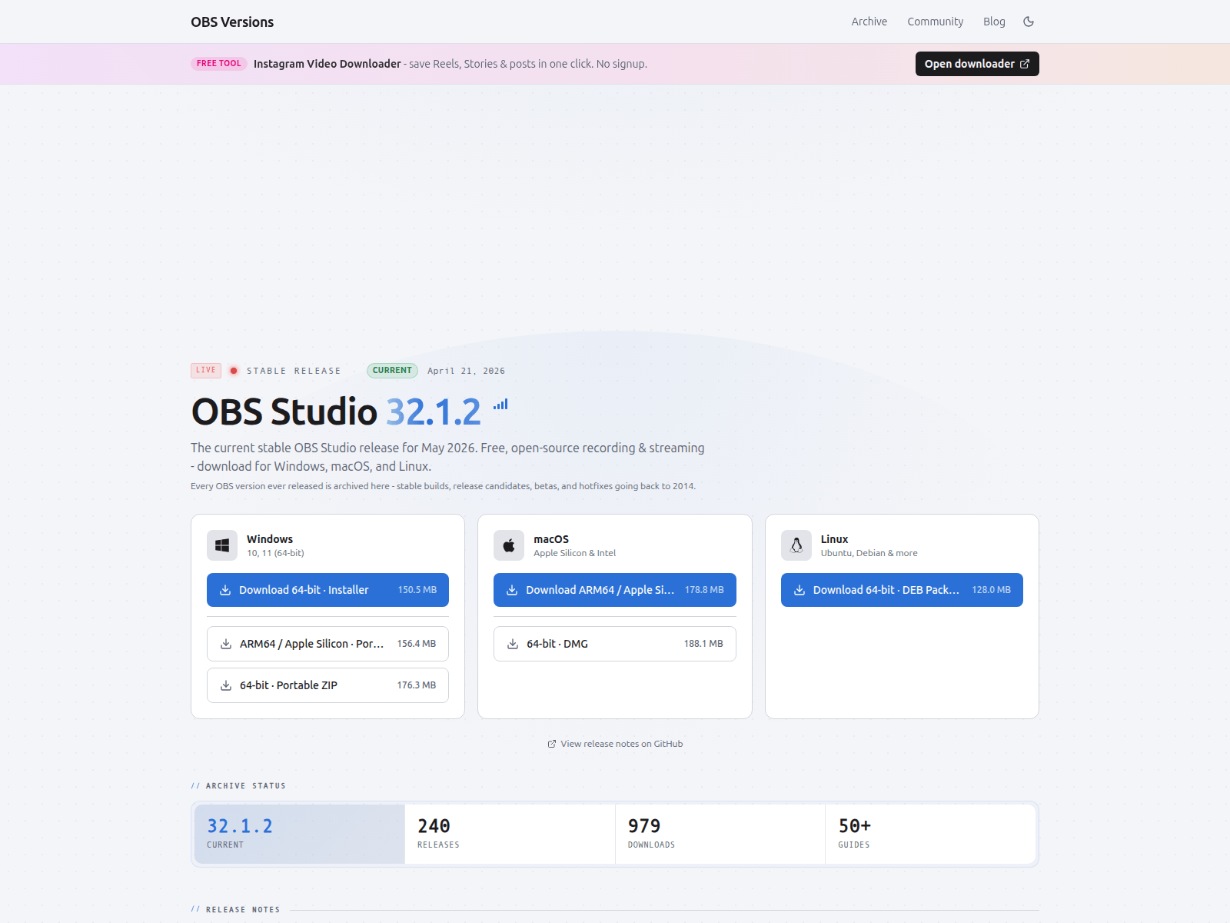Click download icon on Windows ARM64 row
1230x923 pixels.
pos(226,644)
